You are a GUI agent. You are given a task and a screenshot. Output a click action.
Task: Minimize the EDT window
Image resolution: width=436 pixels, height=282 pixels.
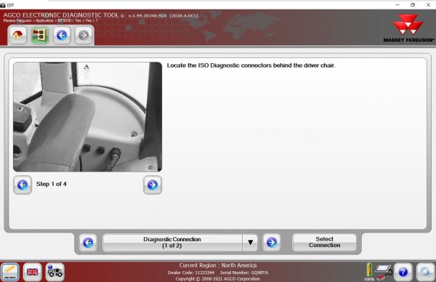(x=397, y=5)
